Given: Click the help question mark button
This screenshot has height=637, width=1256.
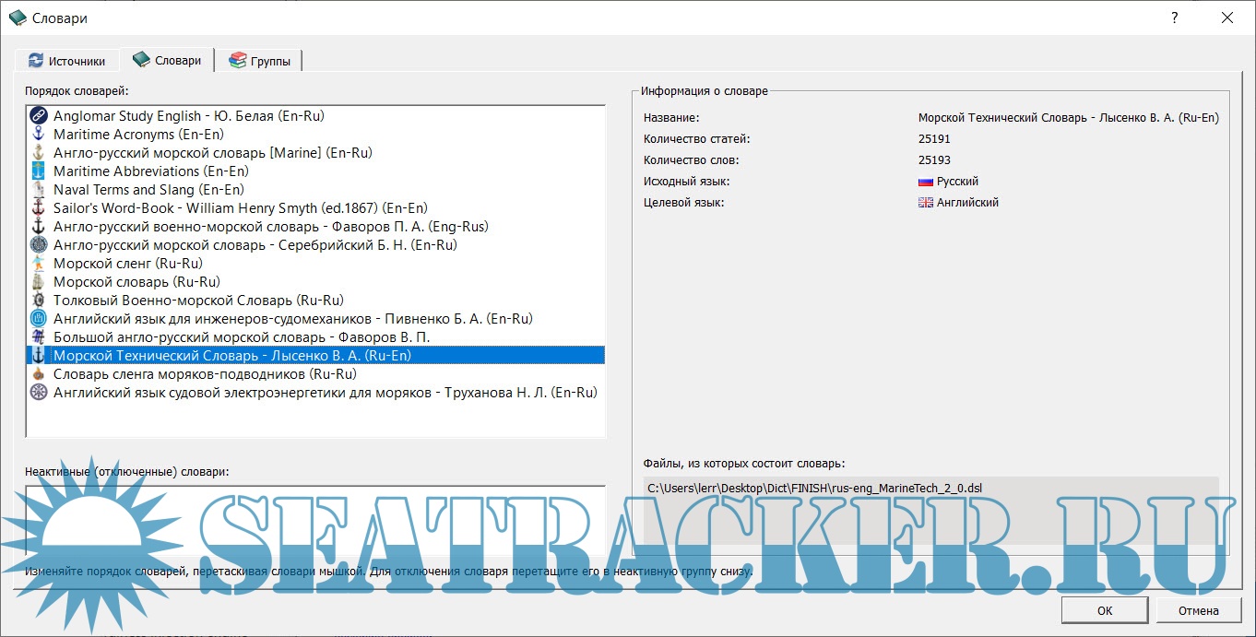Looking at the screenshot, I should click(x=1174, y=18).
